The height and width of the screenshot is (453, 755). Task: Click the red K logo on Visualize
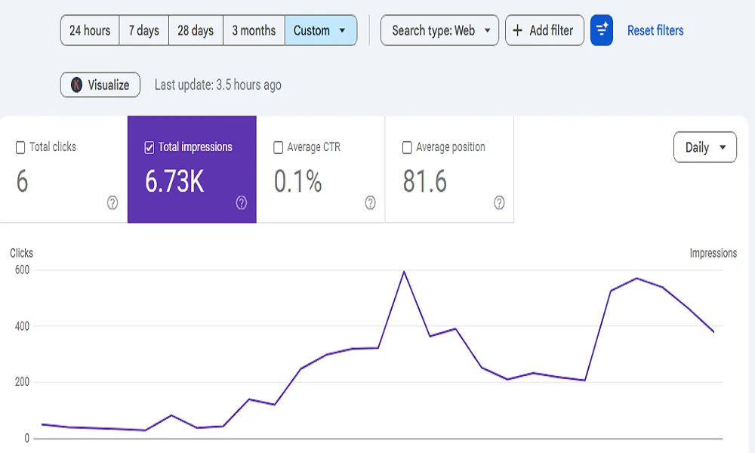pos(76,85)
